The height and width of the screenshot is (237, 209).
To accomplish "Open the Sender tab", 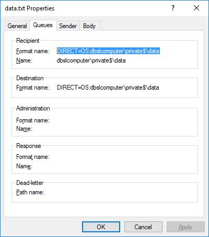I will click(x=68, y=26).
